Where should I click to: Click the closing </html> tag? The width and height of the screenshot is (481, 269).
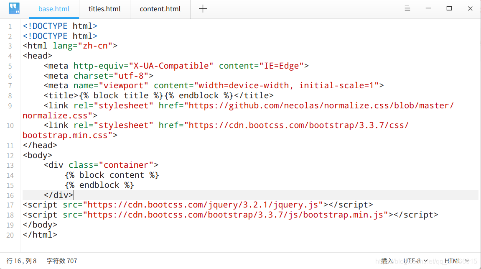[40, 235]
